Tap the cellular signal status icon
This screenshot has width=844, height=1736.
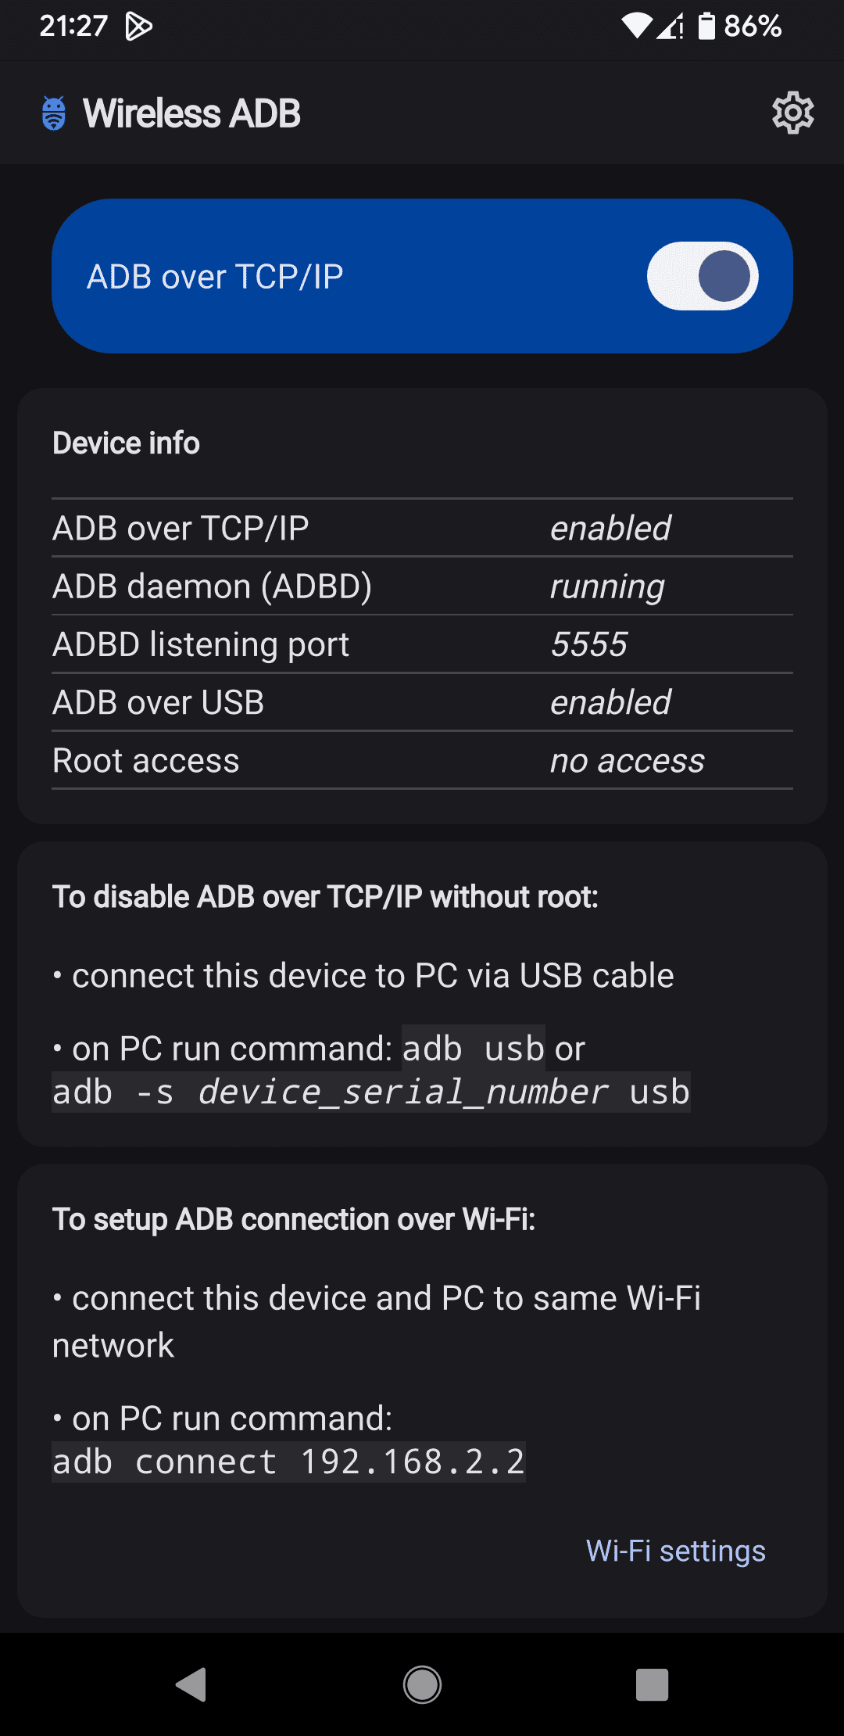pyautogui.click(x=671, y=27)
